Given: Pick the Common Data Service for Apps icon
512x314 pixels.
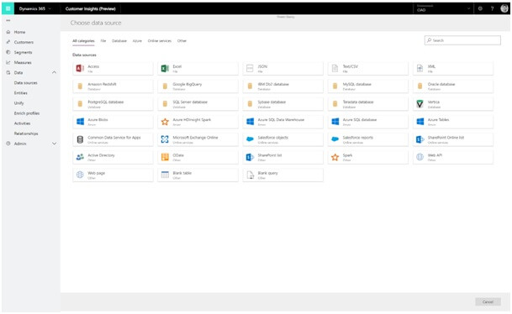Looking at the screenshot, I should click(80, 139).
